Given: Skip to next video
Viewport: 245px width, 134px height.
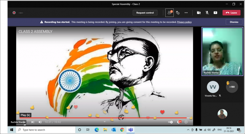Looking at the screenshot, I should (x=33, y=122).
